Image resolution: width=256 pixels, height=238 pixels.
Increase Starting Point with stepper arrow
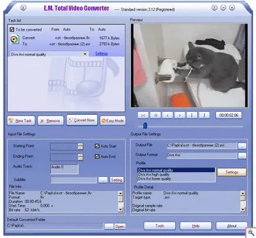click(80, 145)
